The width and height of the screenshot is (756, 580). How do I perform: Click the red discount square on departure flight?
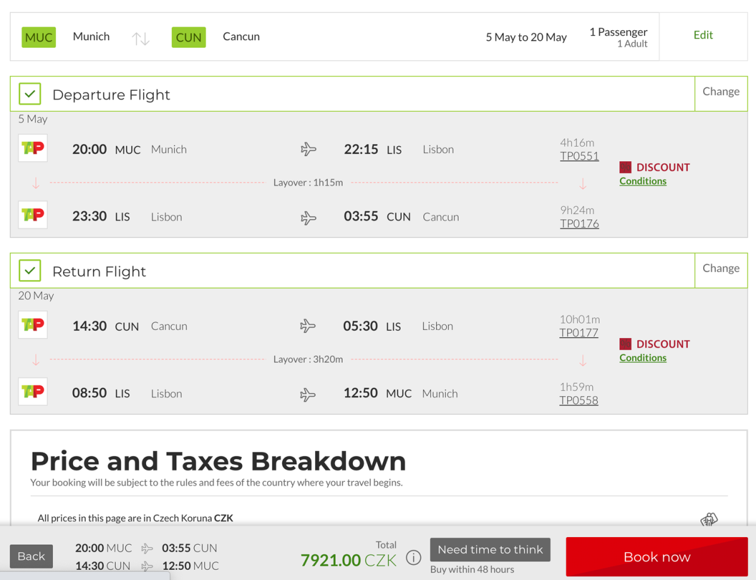625,168
